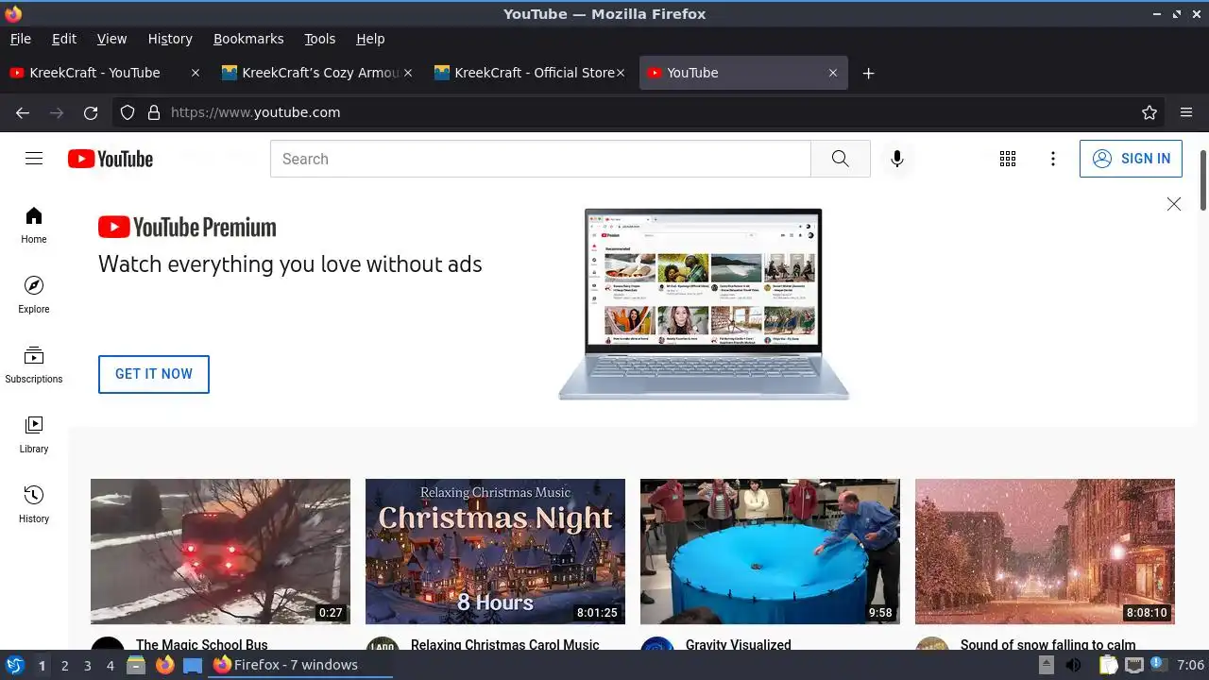Focus the YouTube search field
The image size is (1209, 680).
click(540, 159)
